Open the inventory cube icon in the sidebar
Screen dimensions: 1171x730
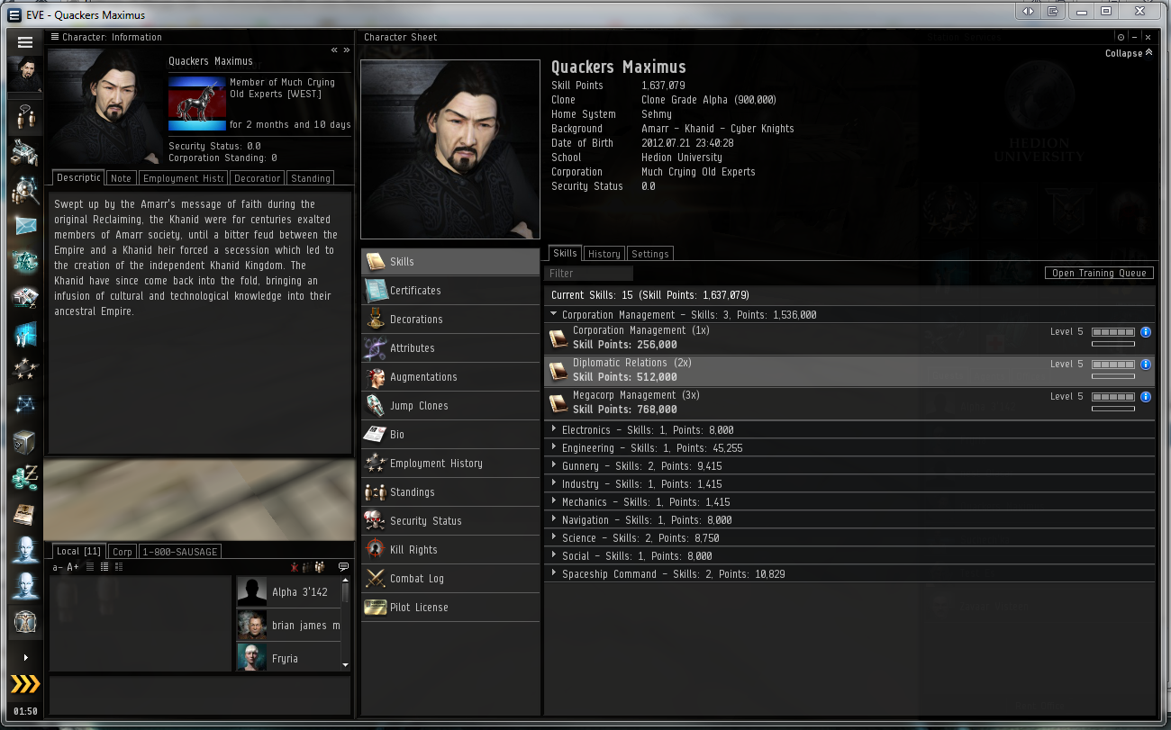[x=25, y=442]
